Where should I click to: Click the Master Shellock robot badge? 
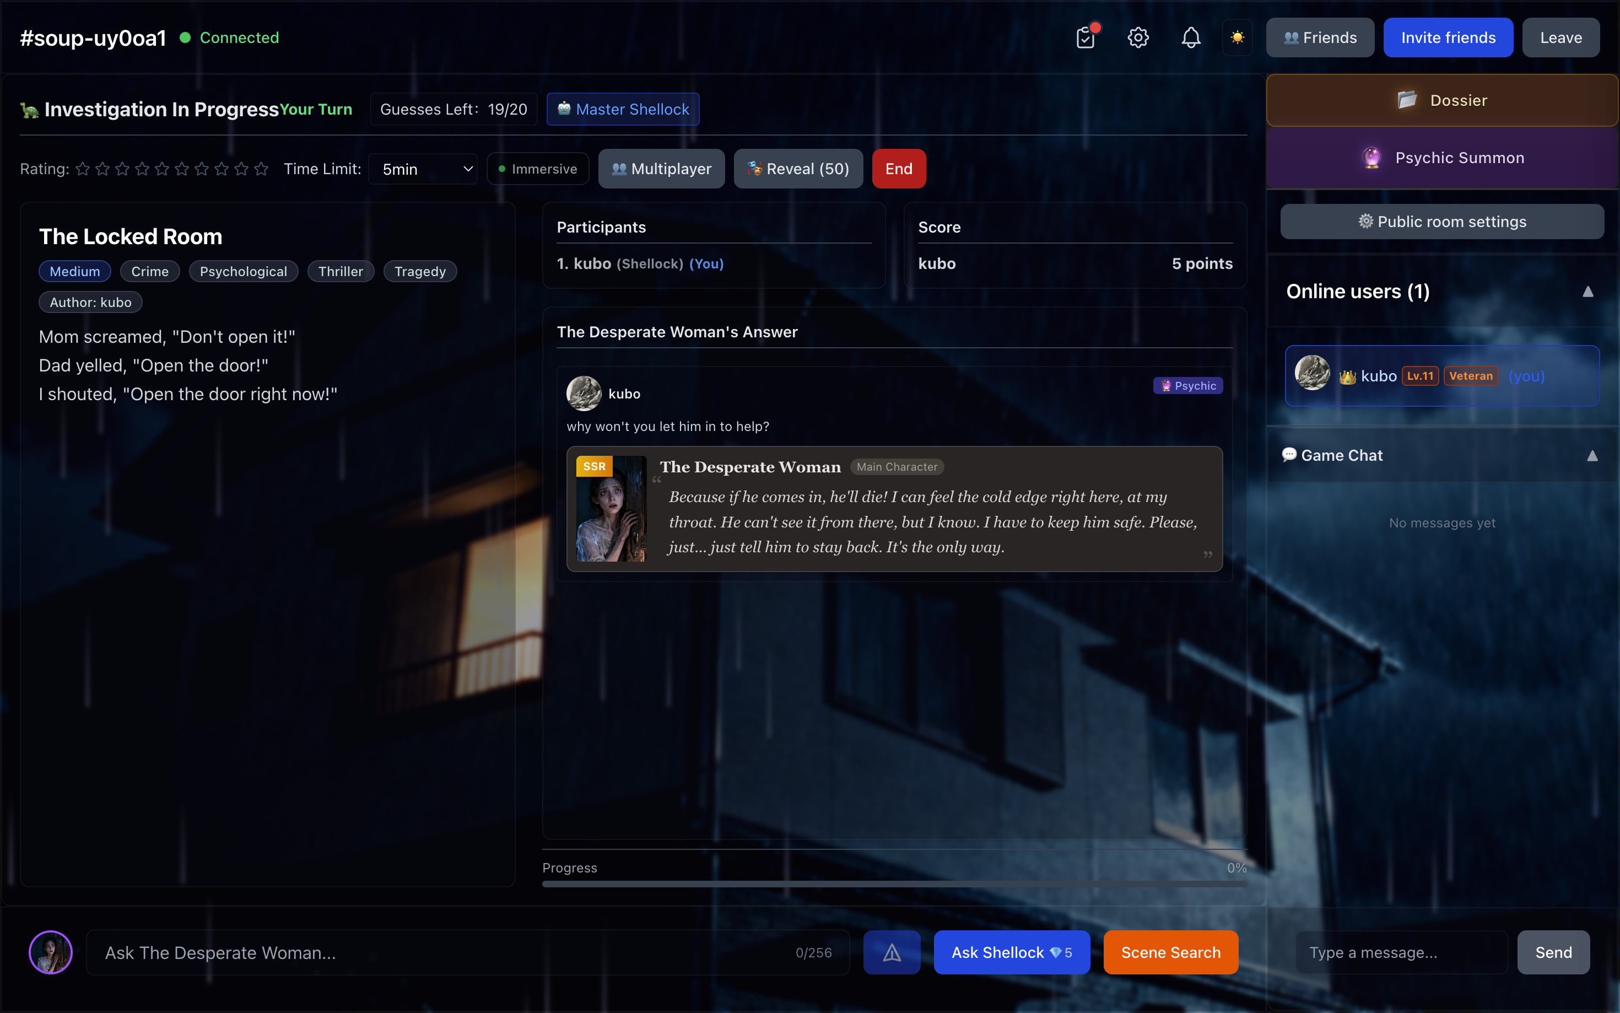(x=622, y=109)
